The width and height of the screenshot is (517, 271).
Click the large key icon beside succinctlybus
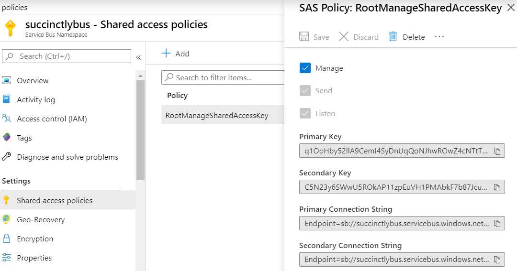(10, 28)
